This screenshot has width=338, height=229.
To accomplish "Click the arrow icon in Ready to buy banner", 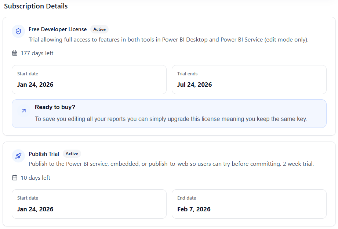I will pyautogui.click(x=24, y=110).
